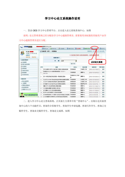The width and height of the screenshot is (125, 177).
Task: Click the 查看 link in row 4
Action: pos(103,80)
